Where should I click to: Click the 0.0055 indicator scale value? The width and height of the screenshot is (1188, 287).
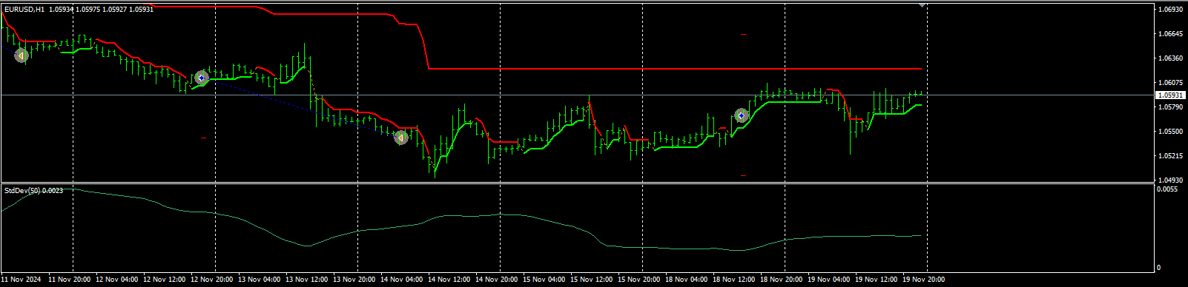tap(1167, 189)
